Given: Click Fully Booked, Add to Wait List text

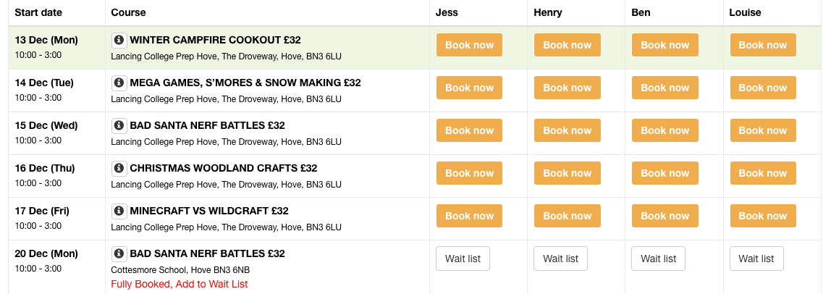Looking at the screenshot, I should (179, 284).
